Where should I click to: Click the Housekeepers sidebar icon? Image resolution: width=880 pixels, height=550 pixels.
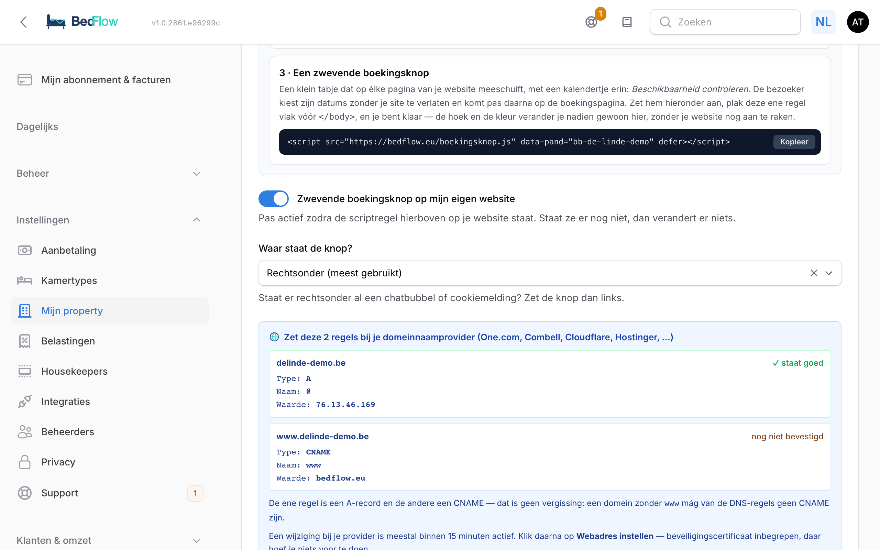(x=25, y=371)
